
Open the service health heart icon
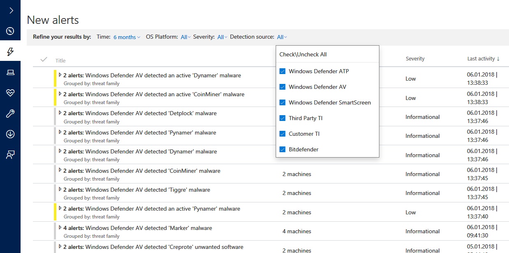10,93
